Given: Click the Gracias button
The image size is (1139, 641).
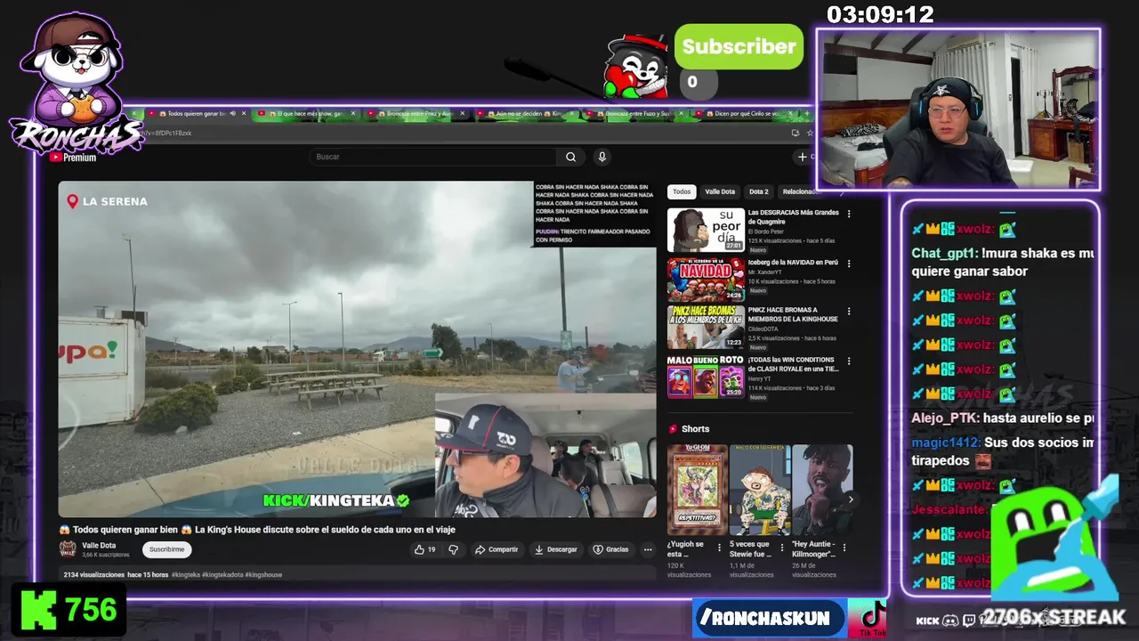Looking at the screenshot, I should 611,549.
